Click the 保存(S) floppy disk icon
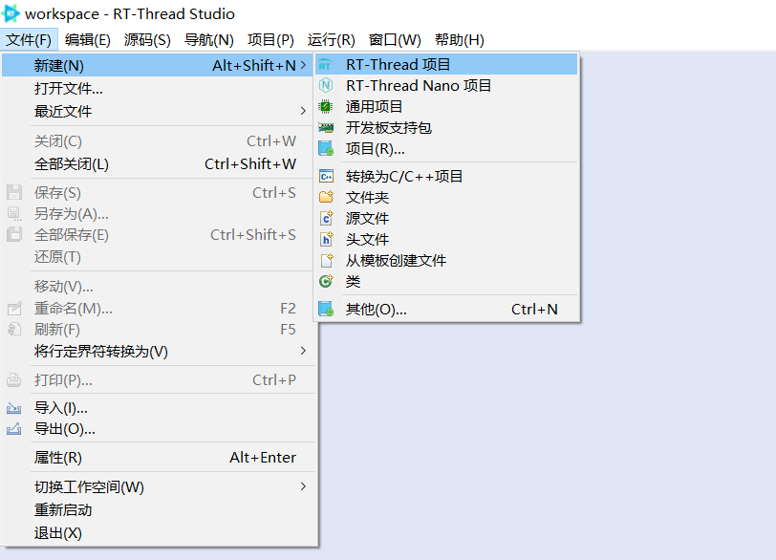The image size is (776, 560). point(13,192)
